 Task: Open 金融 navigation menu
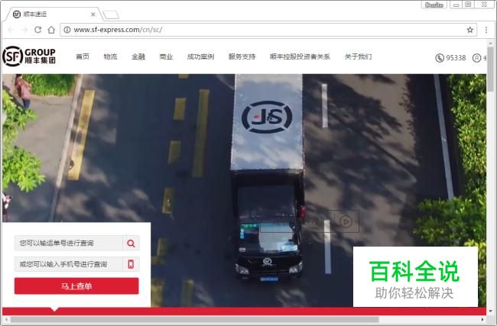pos(138,56)
